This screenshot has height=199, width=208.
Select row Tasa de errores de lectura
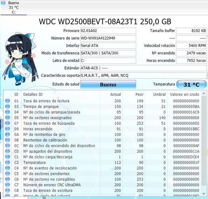pyautogui.click(x=102, y=101)
